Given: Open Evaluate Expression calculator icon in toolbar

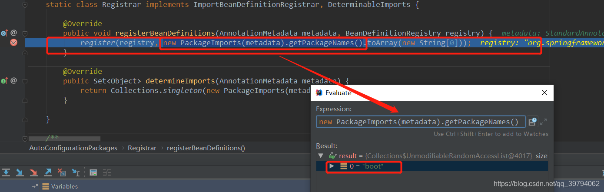Looking at the screenshot, I should pos(93,172).
